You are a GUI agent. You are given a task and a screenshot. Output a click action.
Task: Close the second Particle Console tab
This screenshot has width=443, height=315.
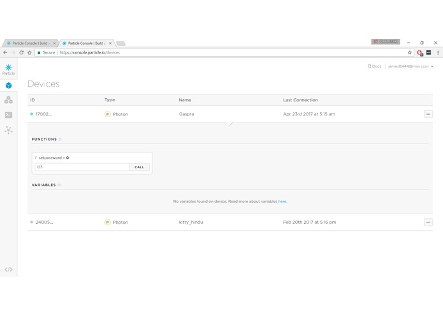110,43
